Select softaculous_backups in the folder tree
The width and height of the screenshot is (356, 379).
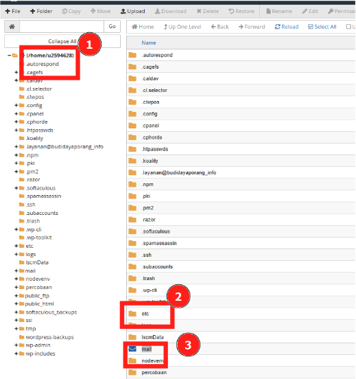click(51, 312)
